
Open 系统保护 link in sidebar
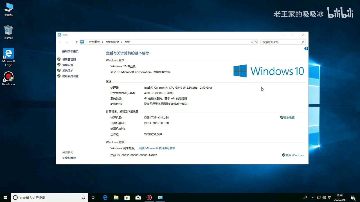tap(67, 70)
